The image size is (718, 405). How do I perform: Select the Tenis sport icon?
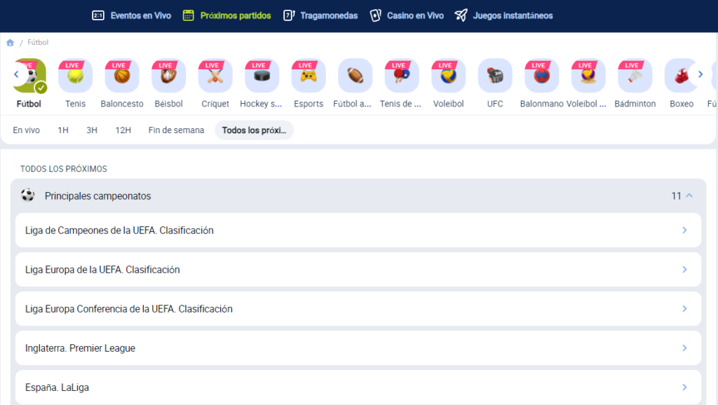coord(75,76)
